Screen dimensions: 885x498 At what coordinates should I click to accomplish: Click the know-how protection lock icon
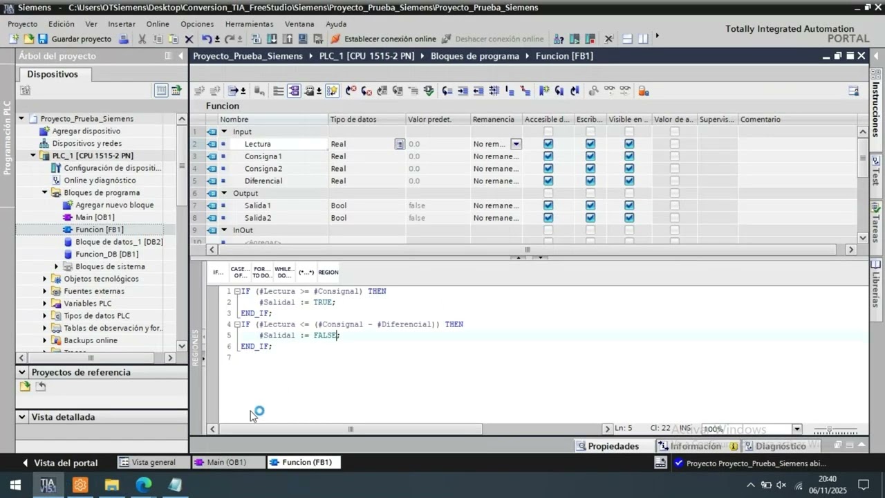(643, 91)
